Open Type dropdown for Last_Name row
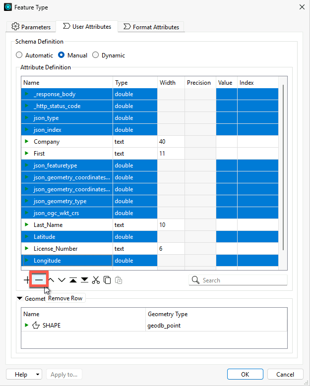 (135, 225)
